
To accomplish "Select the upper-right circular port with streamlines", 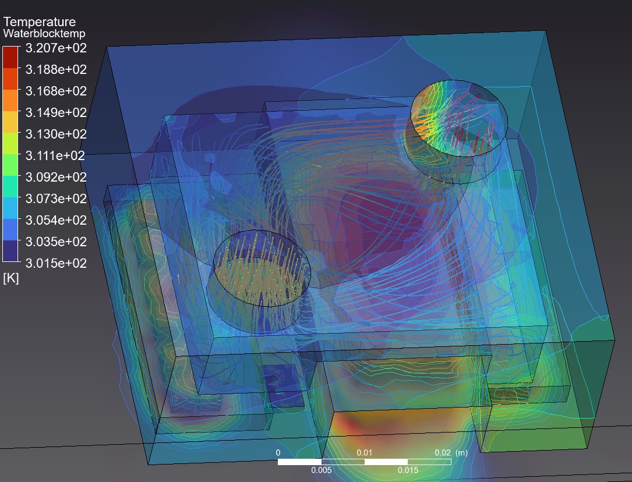I will click(459, 118).
